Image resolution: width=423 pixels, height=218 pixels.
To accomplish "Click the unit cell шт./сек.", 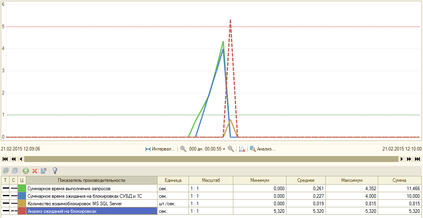I will click(x=173, y=203).
